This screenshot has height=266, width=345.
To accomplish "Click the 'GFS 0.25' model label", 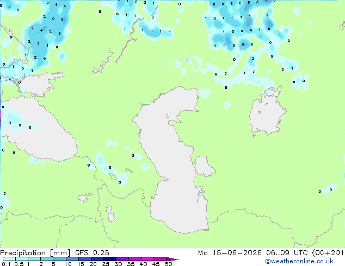I will [92, 253].
